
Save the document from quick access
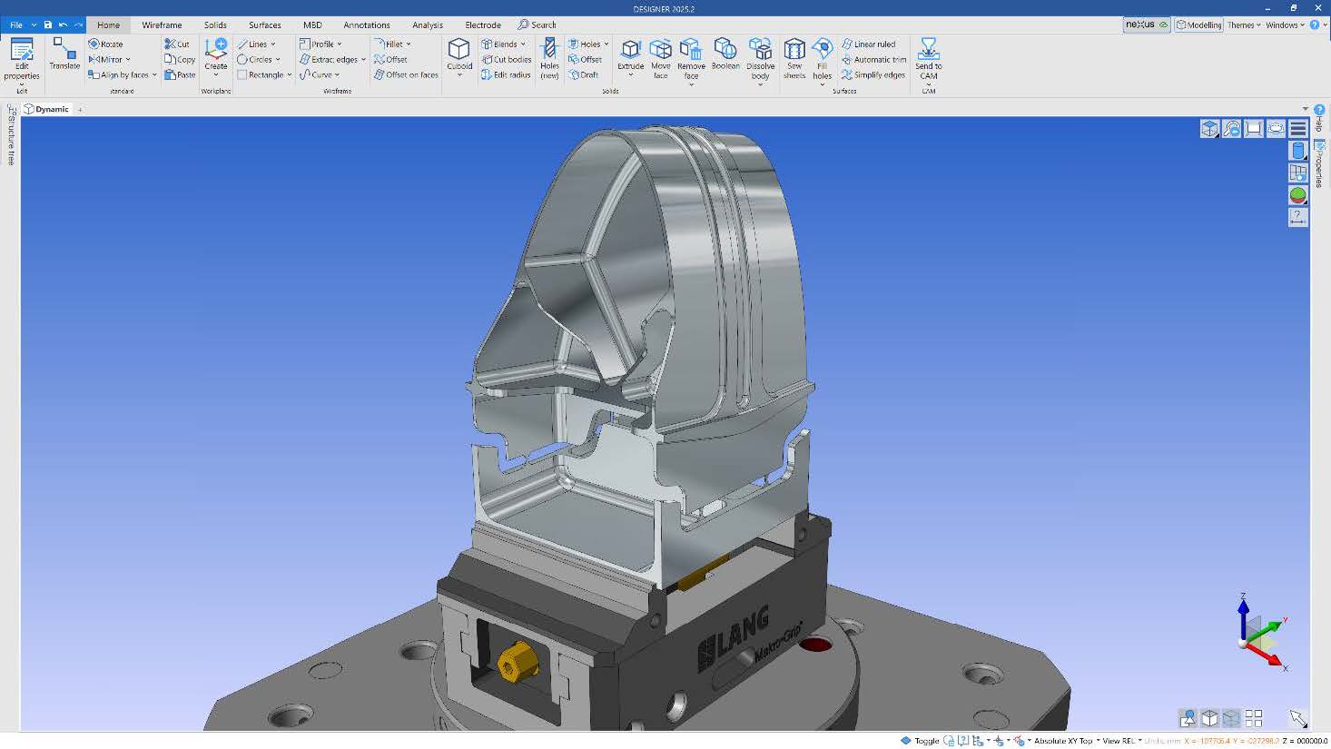pos(48,25)
